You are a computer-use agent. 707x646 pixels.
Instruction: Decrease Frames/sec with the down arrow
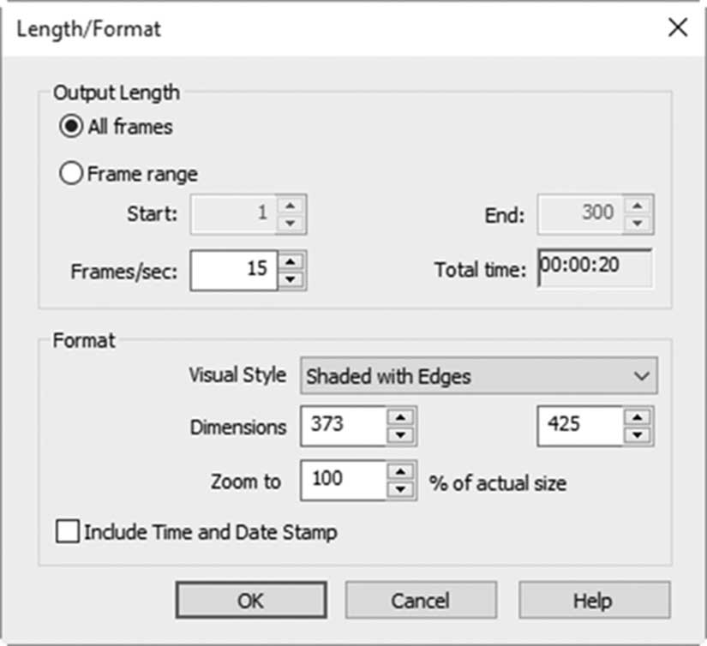point(291,280)
